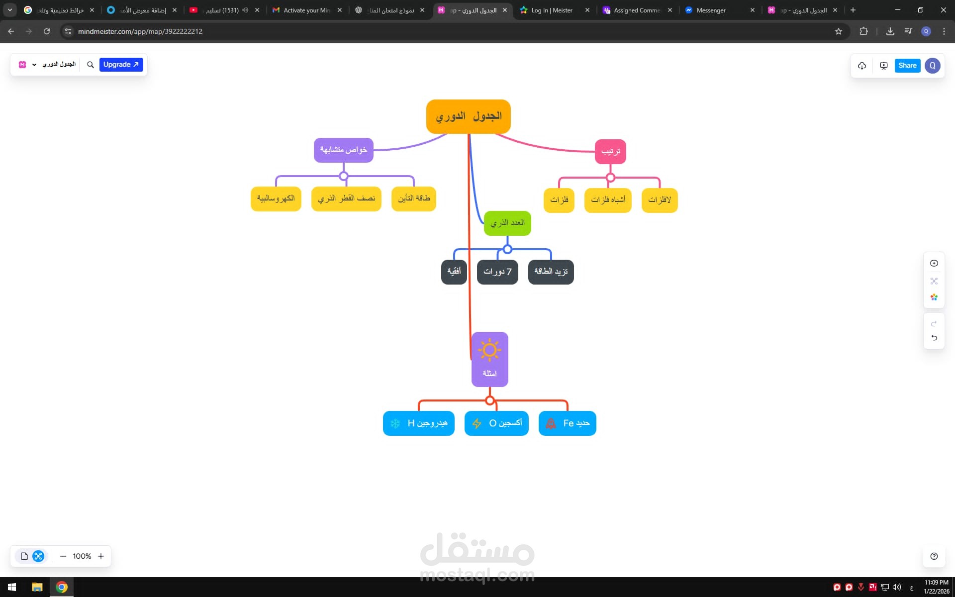Open the search magnifier in map toolbar
955x597 pixels.
point(90,65)
